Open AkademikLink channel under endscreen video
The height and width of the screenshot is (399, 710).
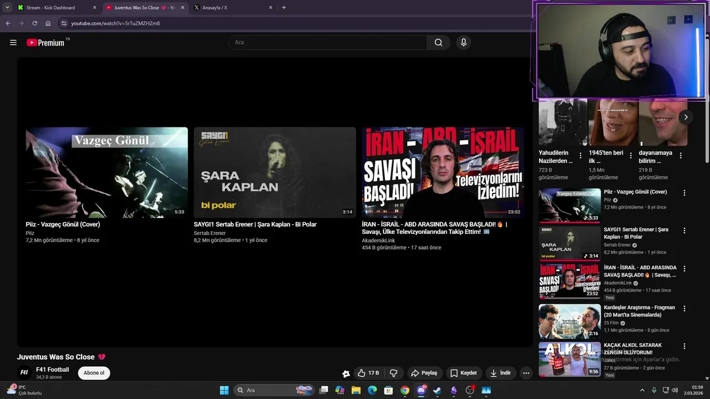(x=378, y=241)
